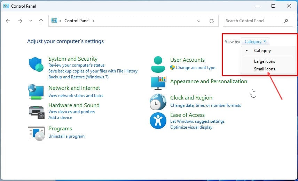This screenshot has width=298, height=181.
Task: Click the Appearance and Personalization monitor icon
Action: tap(158, 83)
